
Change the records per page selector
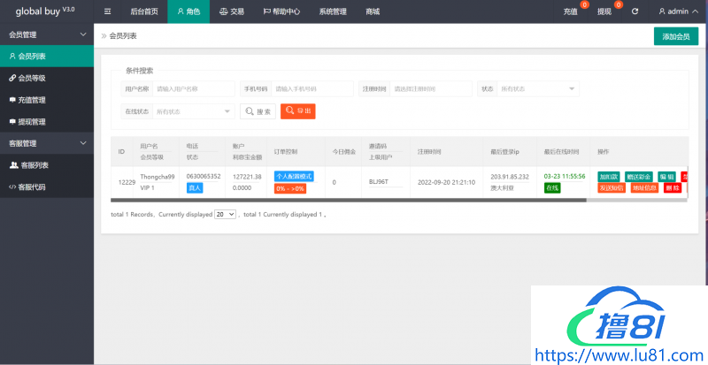(x=226, y=214)
